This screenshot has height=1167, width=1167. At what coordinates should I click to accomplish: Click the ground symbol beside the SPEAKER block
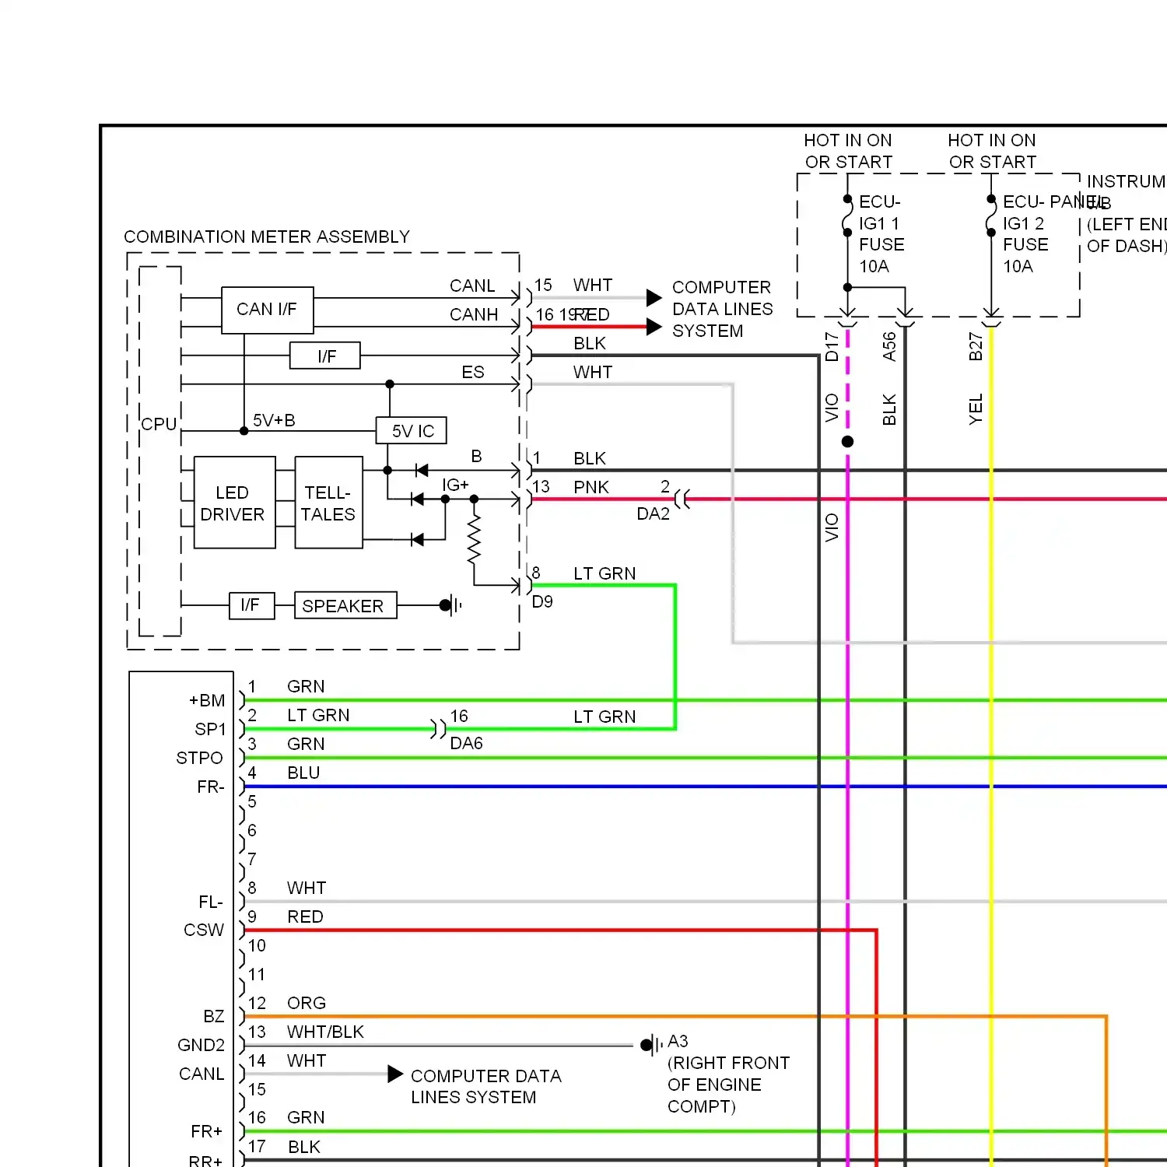[451, 605]
